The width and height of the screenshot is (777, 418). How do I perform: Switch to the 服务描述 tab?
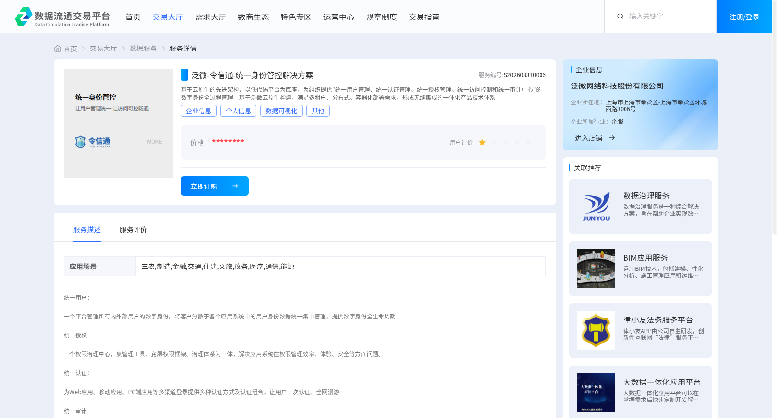[87, 230]
